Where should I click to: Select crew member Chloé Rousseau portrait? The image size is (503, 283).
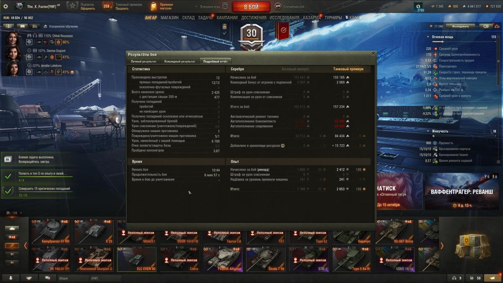(x=12, y=39)
